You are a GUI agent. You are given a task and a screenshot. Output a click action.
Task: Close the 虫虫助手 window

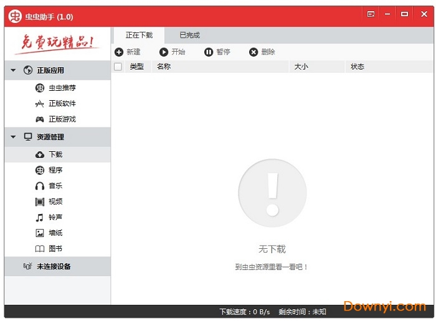(x=424, y=14)
